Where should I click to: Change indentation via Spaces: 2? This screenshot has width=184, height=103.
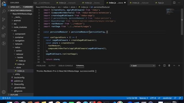[143, 98]
